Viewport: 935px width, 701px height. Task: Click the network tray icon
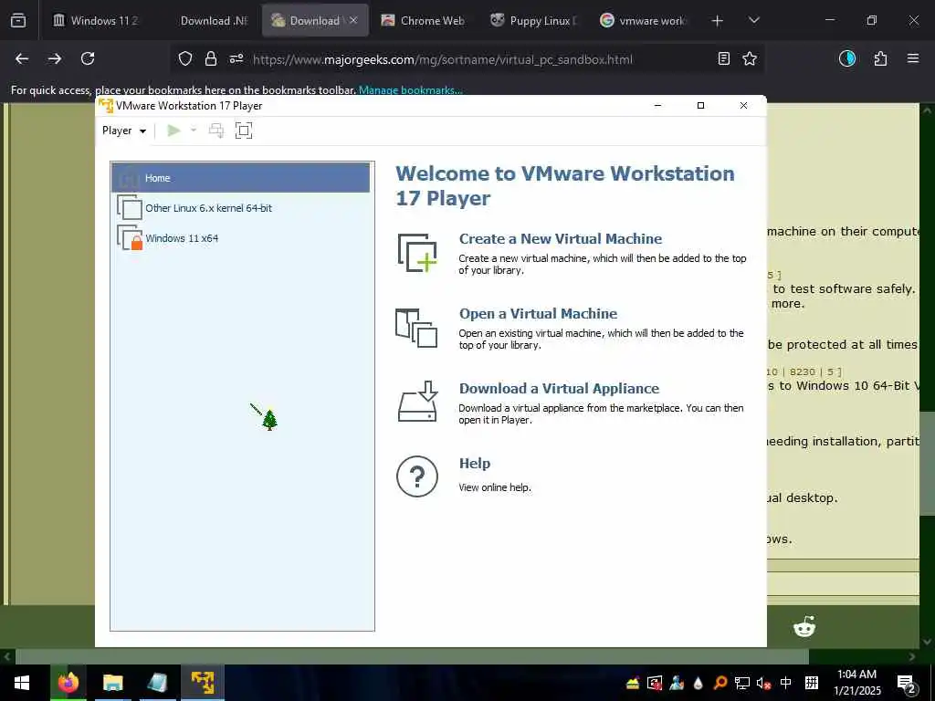click(x=741, y=683)
